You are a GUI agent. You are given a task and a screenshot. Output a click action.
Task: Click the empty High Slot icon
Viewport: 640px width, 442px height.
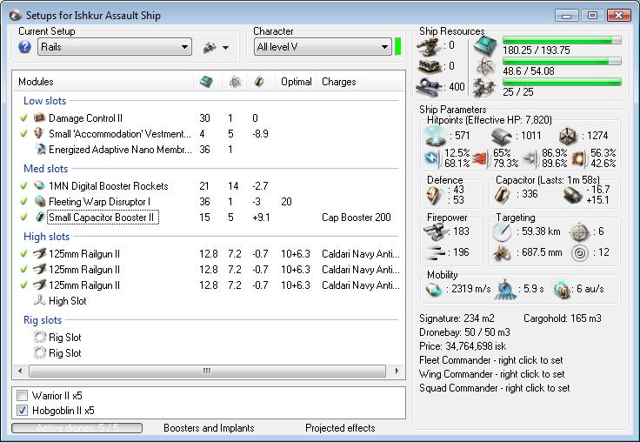[38, 301]
